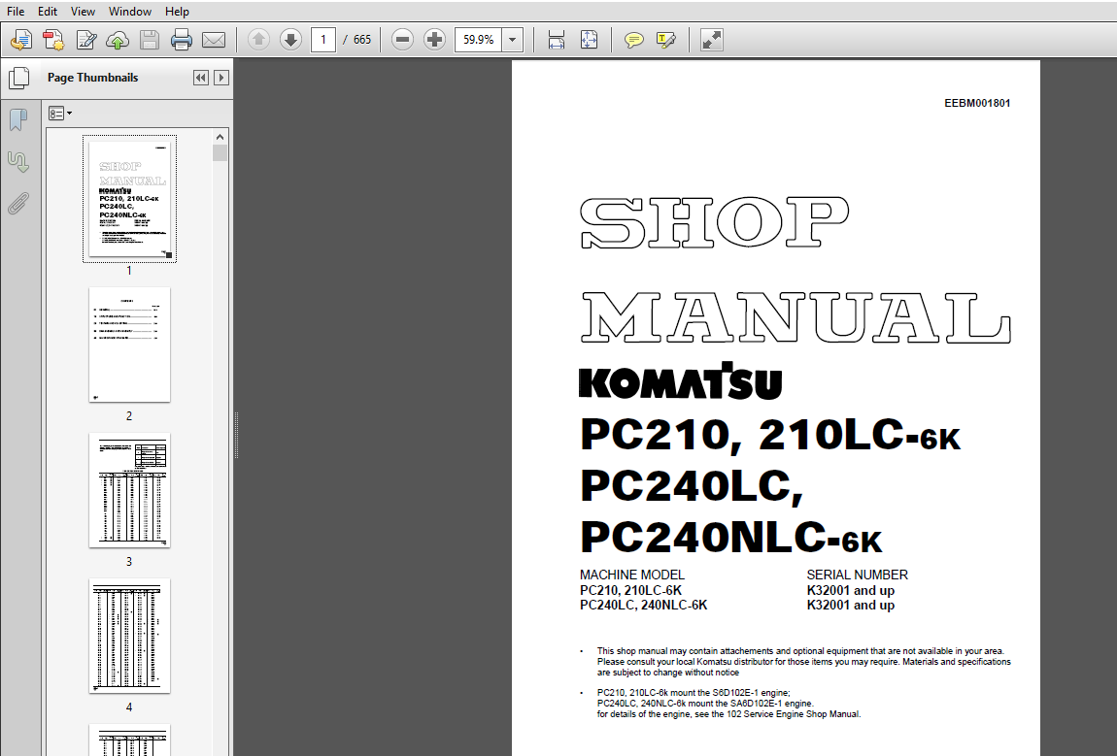This screenshot has height=756, width=1117.
Task: Click the Create PDF toolbar icon
Action: click(53, 40)
